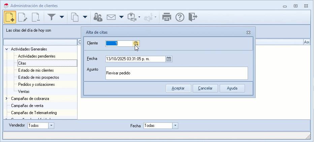The height and width of the screenshot is (142, 314).
Task: Expand the Campañas de cobranza node
Action: click(x=6, y=99)
